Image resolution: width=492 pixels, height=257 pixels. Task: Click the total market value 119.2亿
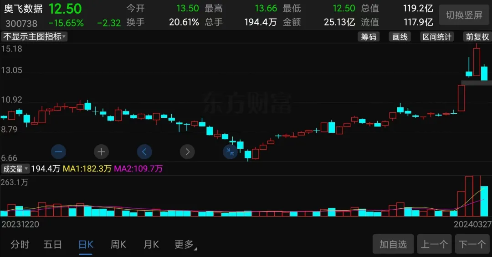coord(418,8)
